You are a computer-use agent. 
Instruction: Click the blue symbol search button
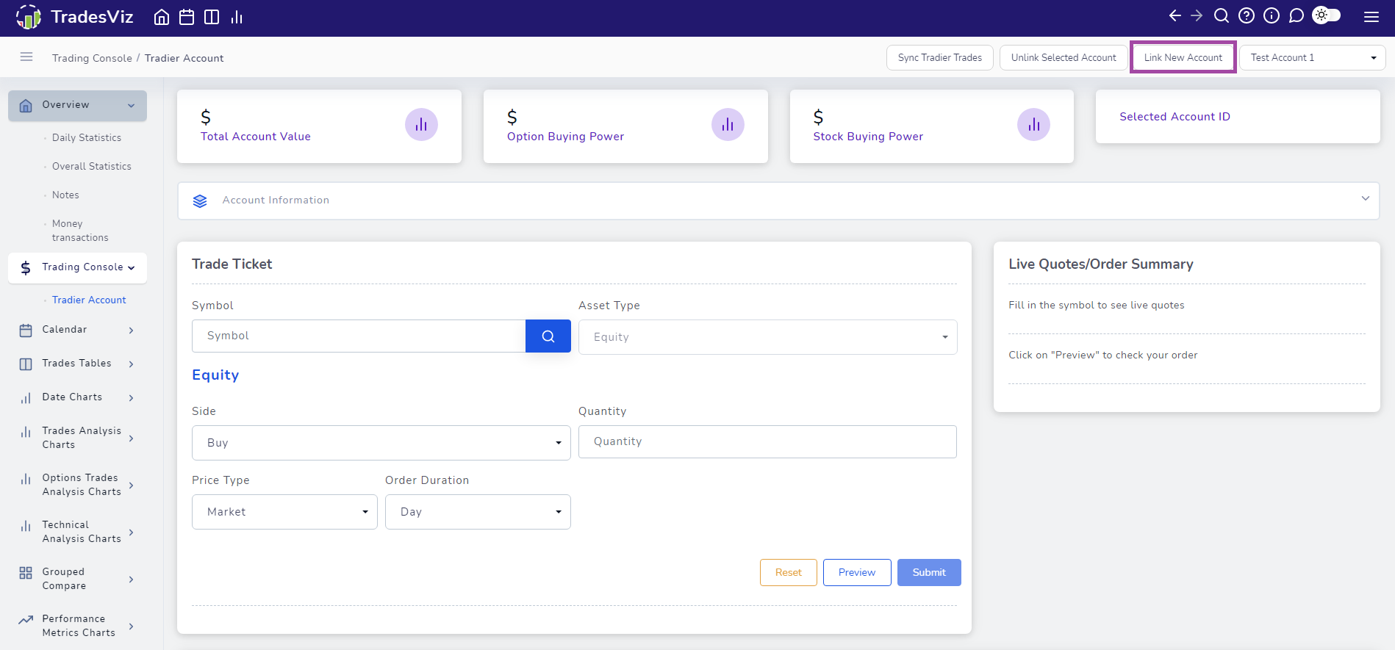pos(548,336)
